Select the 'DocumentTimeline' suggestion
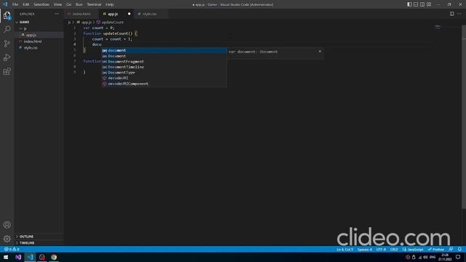Image resolution: width=466 pixels, height=262 pixels. [164, 67]
